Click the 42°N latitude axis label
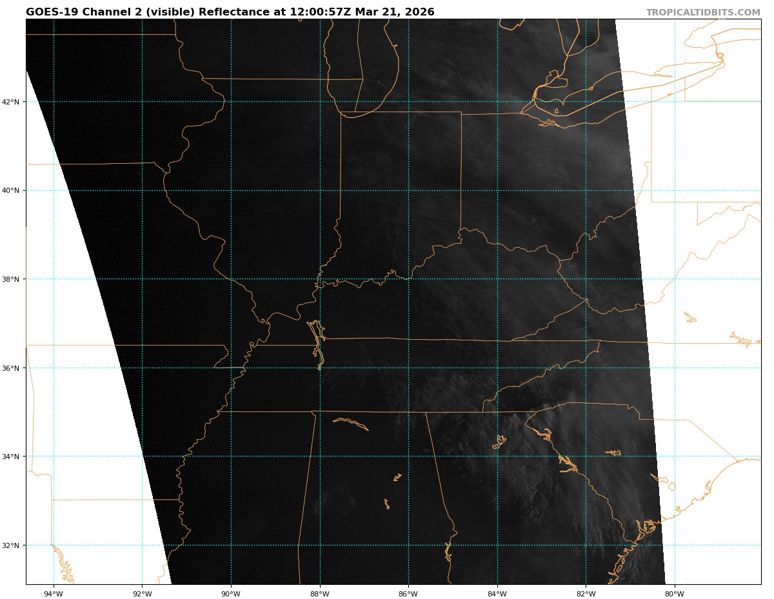 [13, 102]
